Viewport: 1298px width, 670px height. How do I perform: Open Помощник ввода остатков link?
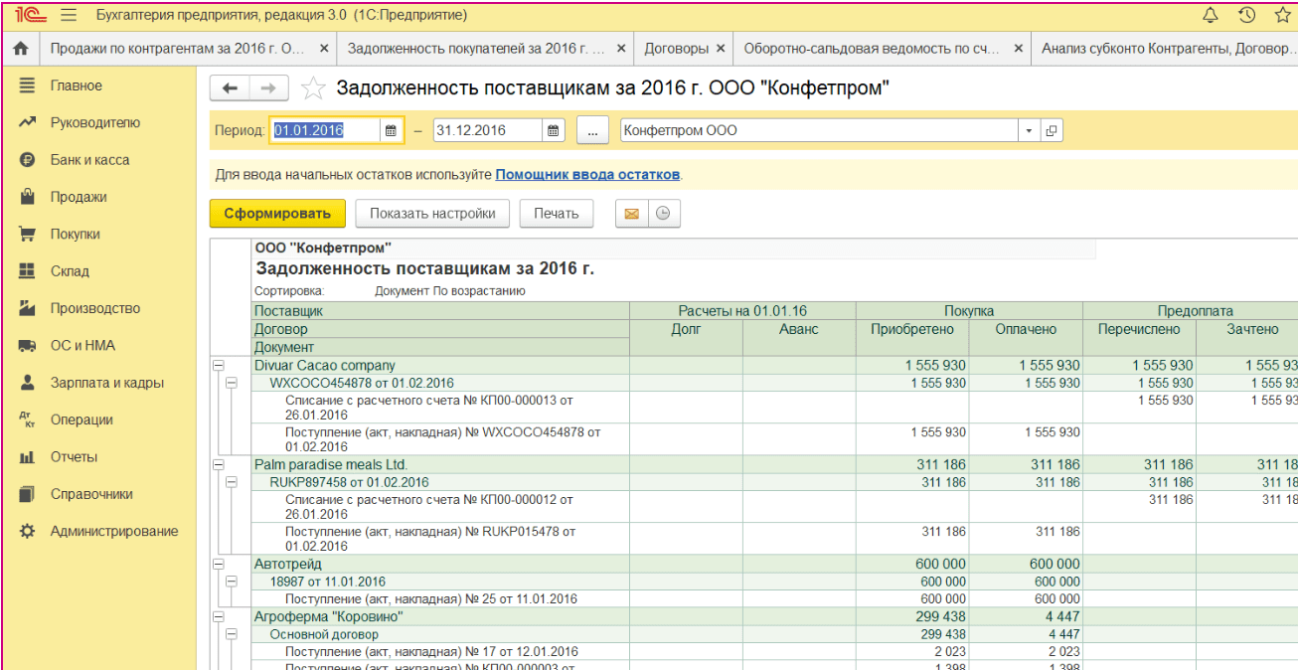pyautogui.click(x=587, y=175)
